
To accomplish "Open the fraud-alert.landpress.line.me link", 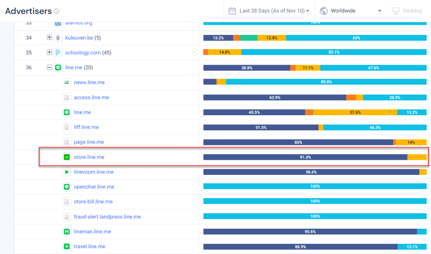I will click(x=107, y=217).
